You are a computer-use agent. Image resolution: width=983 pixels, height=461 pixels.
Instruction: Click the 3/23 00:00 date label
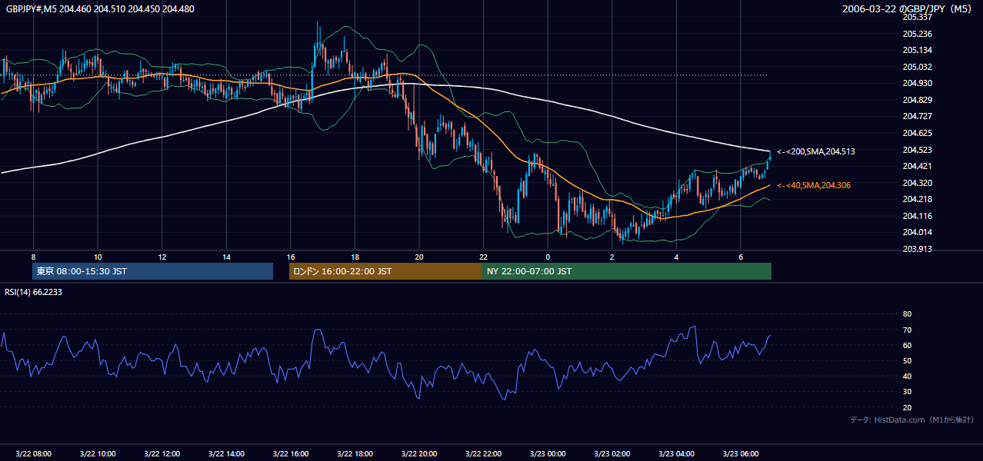[x=548, y=453]
